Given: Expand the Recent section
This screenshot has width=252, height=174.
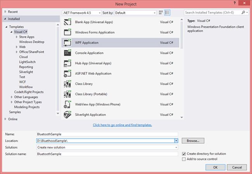Looking at the screenshot, I should pyautogui.click(x=5, y=12).
